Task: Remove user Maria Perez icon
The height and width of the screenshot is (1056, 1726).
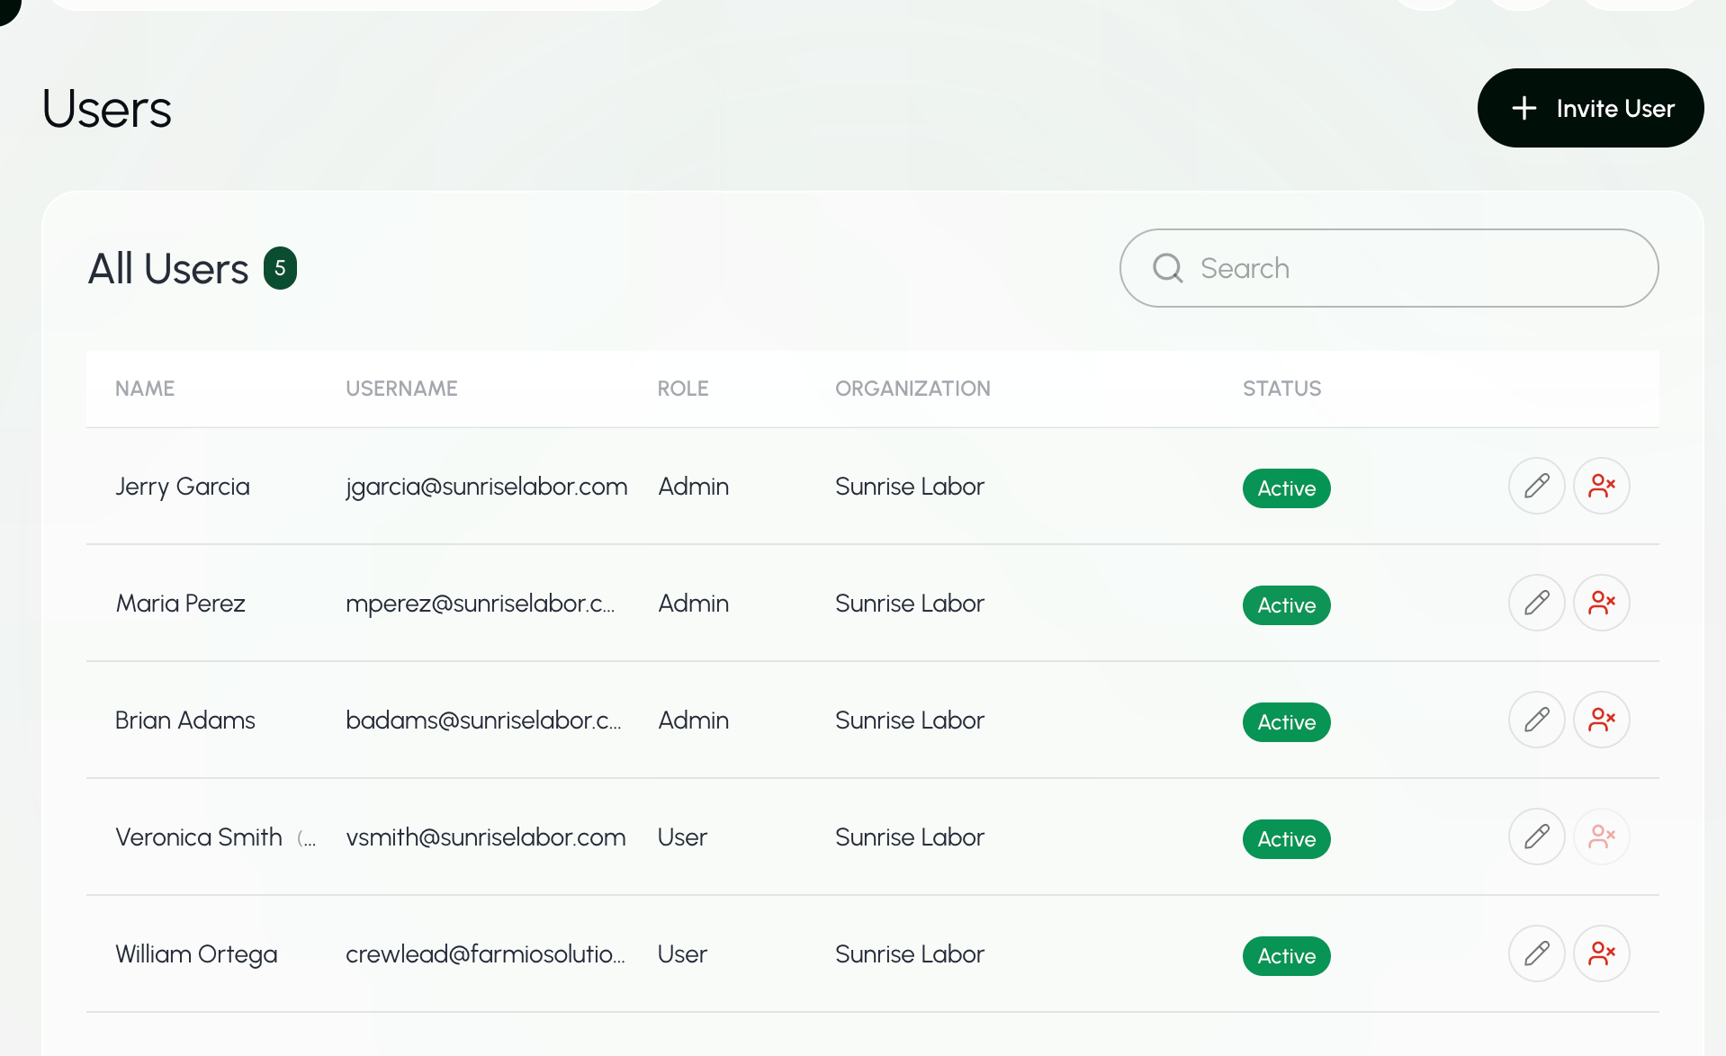Action: coord(1601,603)
